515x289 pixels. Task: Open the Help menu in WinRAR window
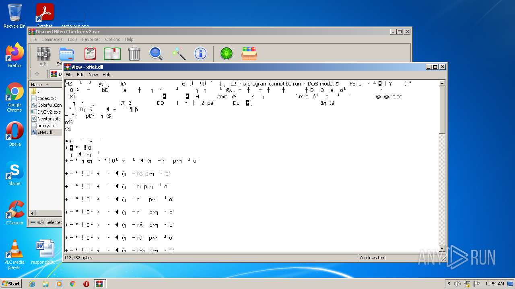click(x=129, y=39)
